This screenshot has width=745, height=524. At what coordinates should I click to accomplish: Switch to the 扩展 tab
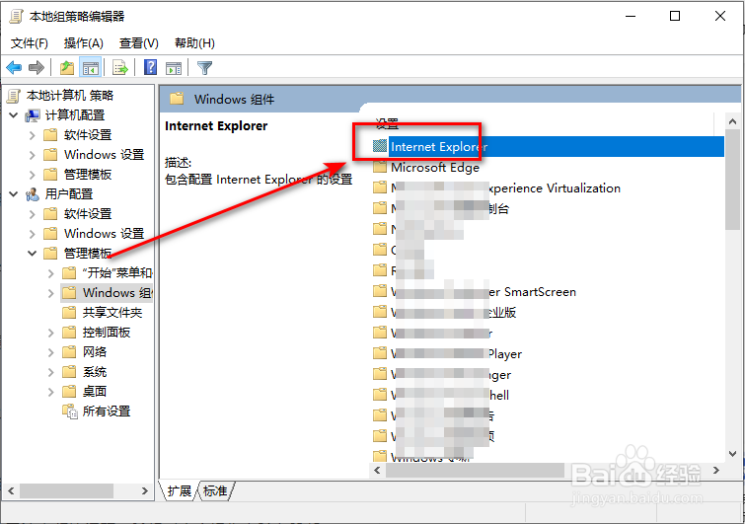180,490
